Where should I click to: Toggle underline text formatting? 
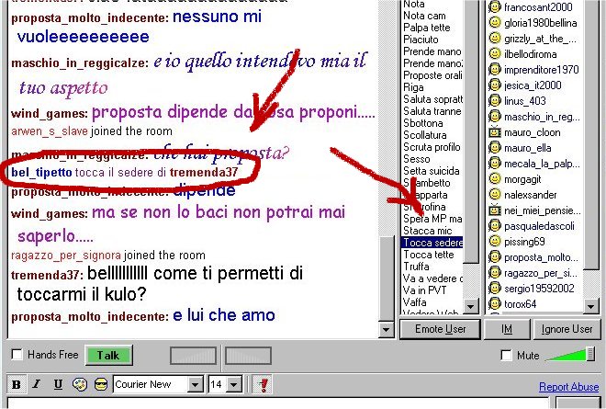tap(58, 384)
